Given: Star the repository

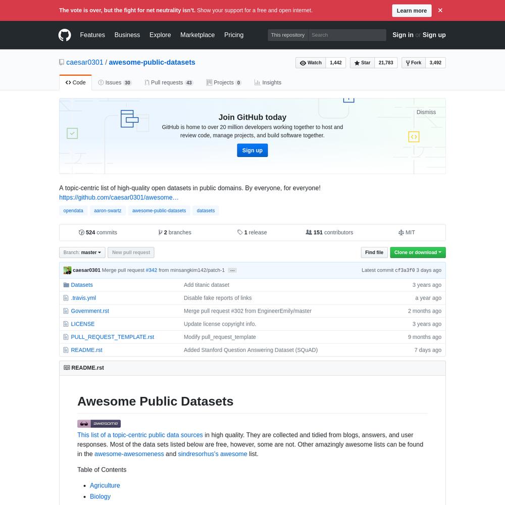Looking at the screenshot, I should click(x=362, y=63).
